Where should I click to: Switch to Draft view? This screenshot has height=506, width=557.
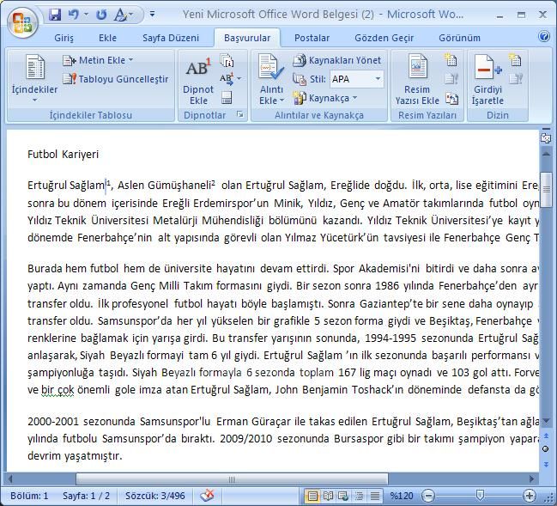[x=374, y=496]
